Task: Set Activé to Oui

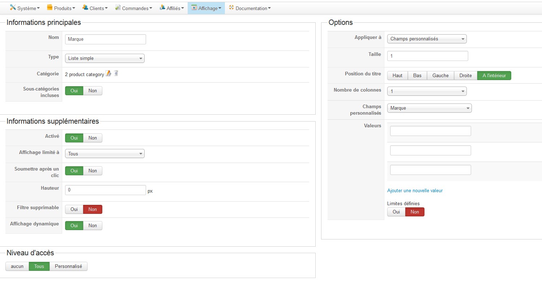Action: click(74, 138)
